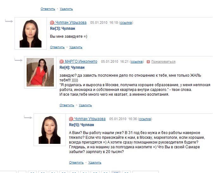Click the reply arrow icon beside Re[3] comment
The width and height of the screenshot is (217, 173).
tap(9, 21)
